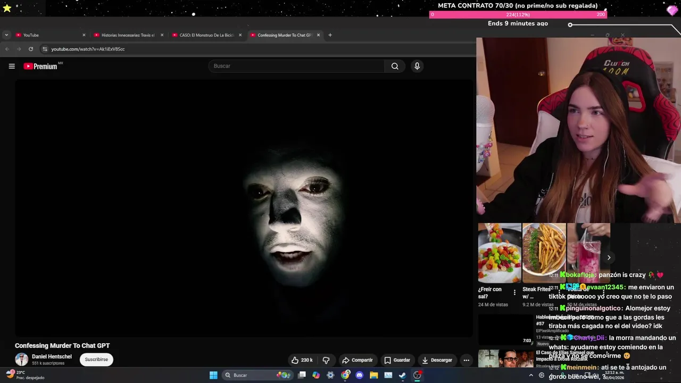Open the YouTube hamburger guide menu
Image resolution: width=681 pixels, height=383 pixels.
pyautogui.click(x=12, y=66)
